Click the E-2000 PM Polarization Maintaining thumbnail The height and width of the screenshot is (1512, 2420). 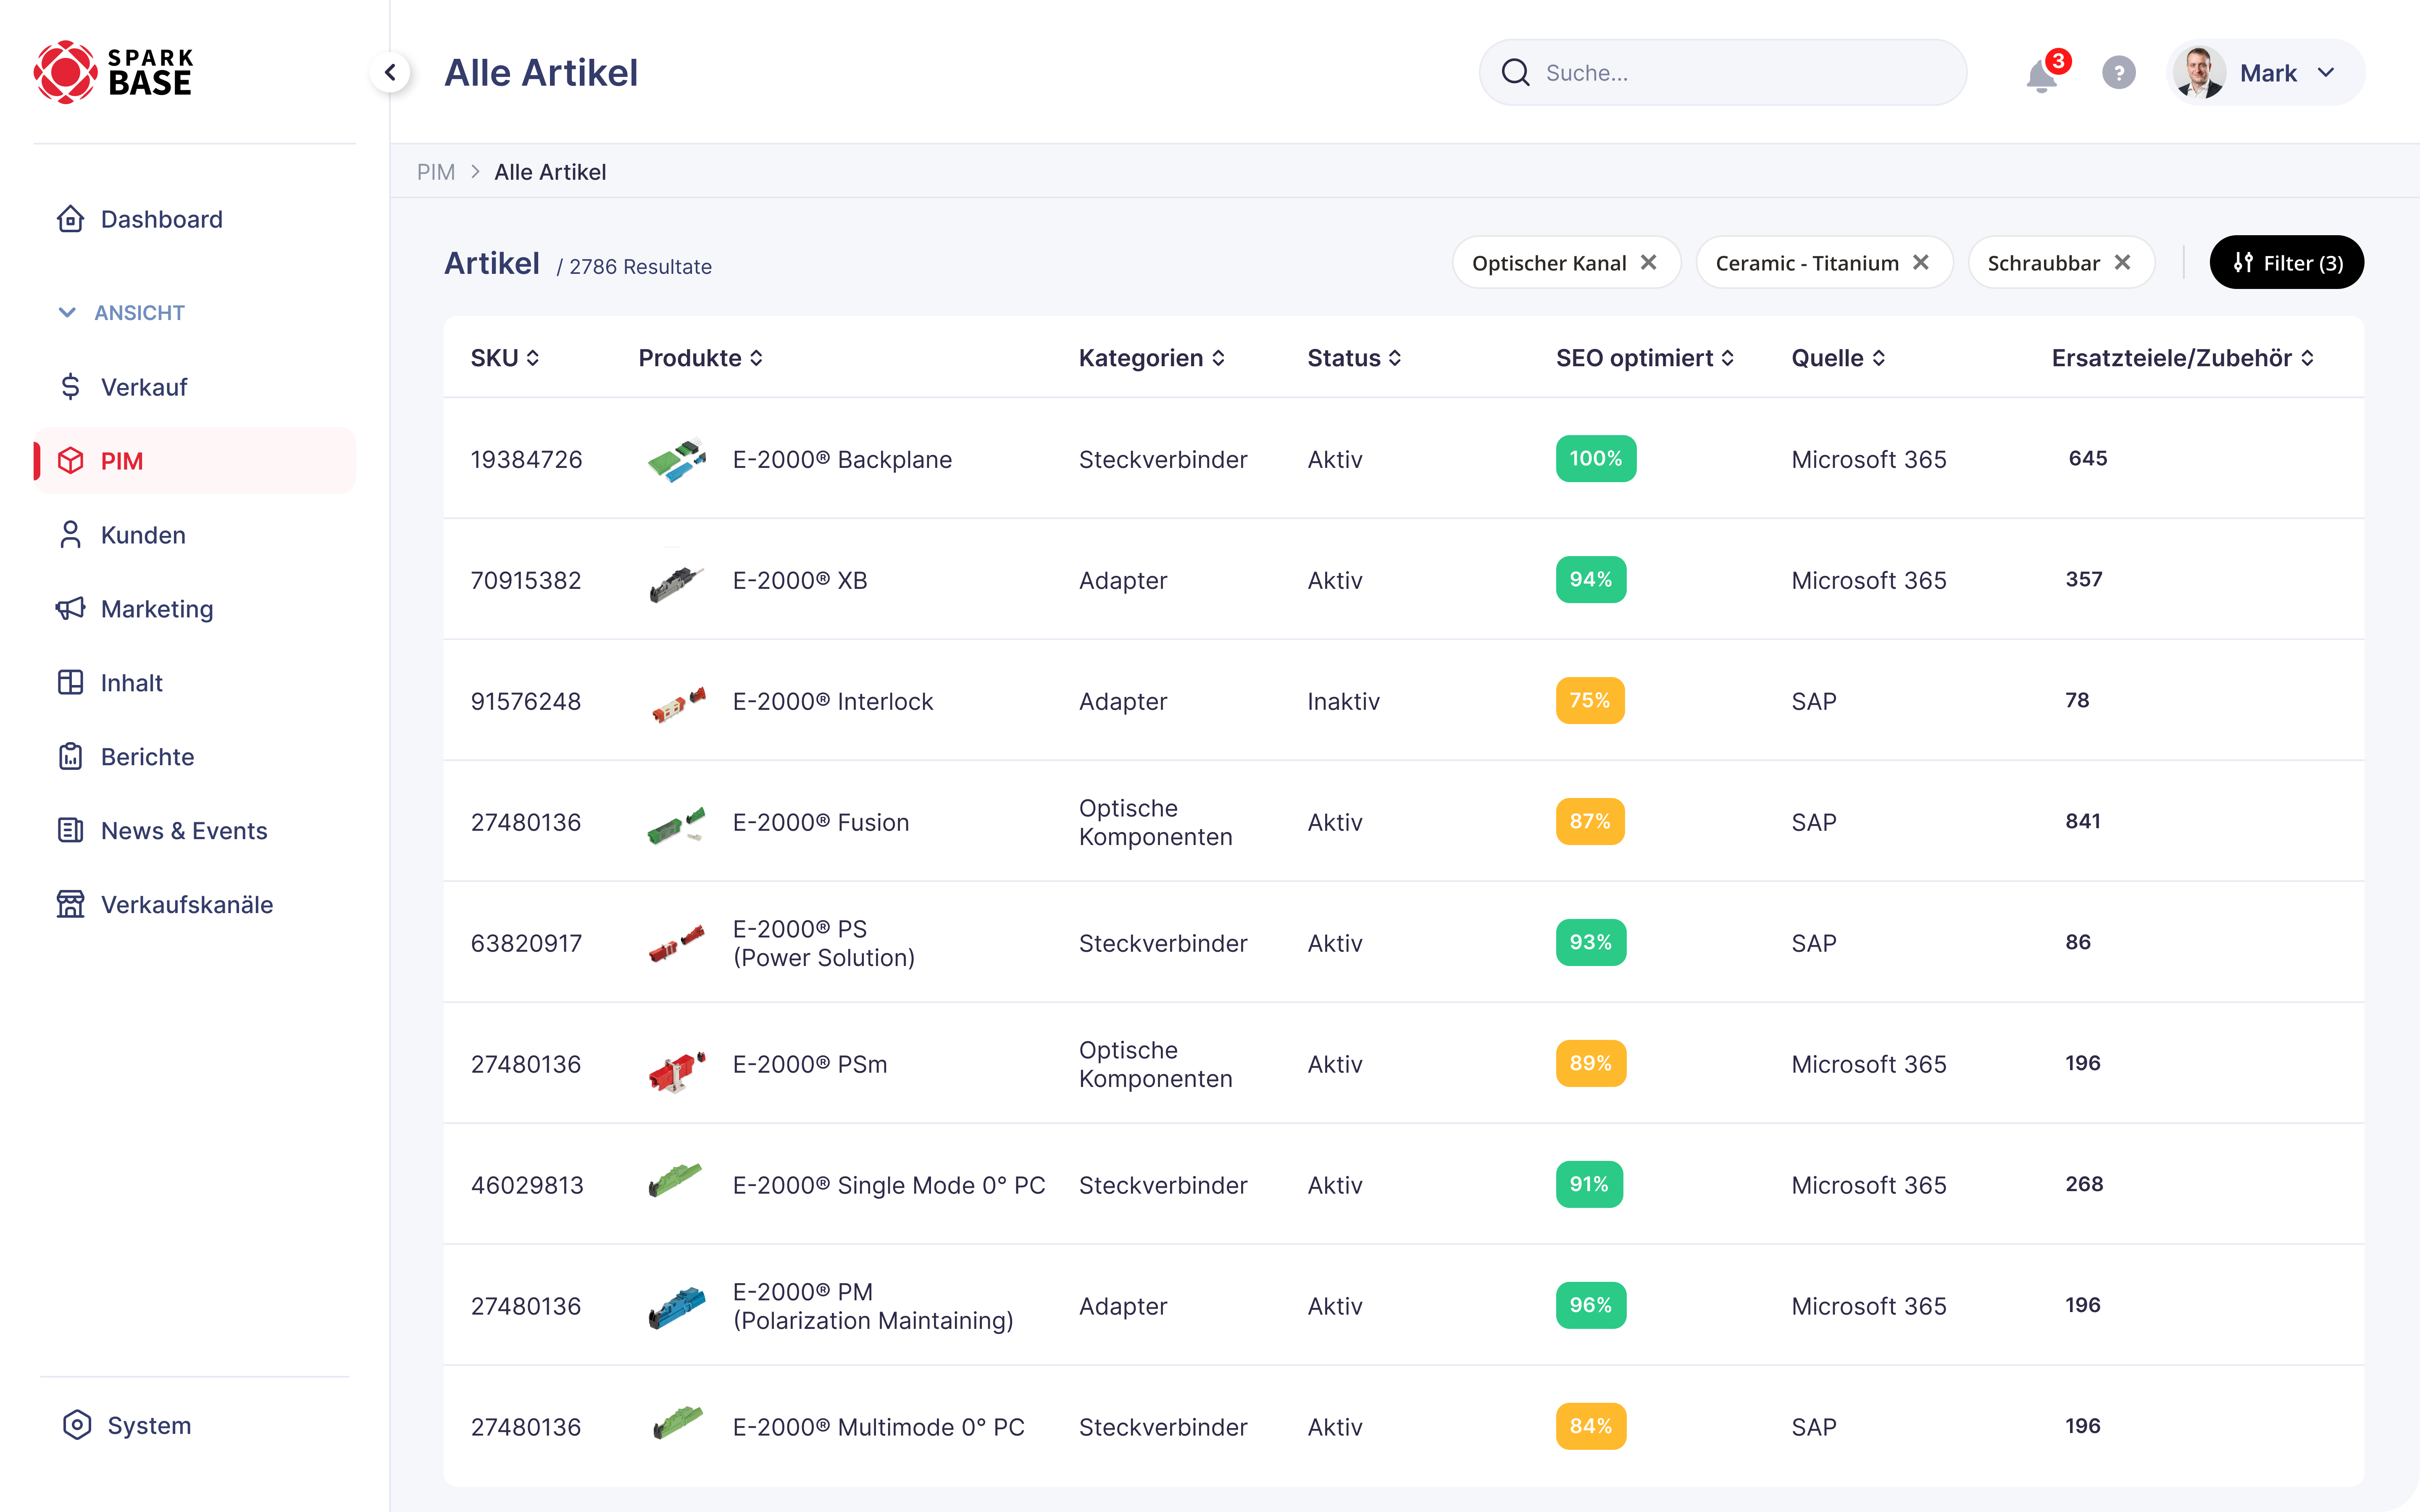click(x=677, y=1307)
